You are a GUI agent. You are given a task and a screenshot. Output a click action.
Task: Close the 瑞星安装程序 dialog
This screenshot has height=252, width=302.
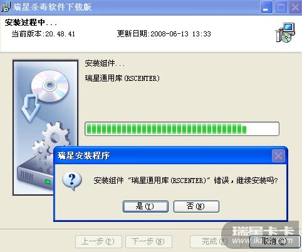pyautogui.click(x=278, y=155)
